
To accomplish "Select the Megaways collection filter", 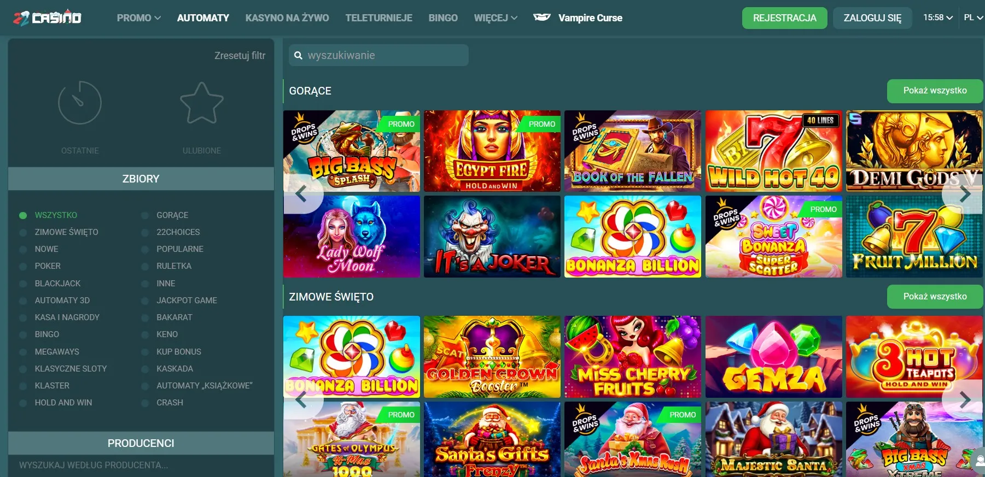I will tap(56, 352).
